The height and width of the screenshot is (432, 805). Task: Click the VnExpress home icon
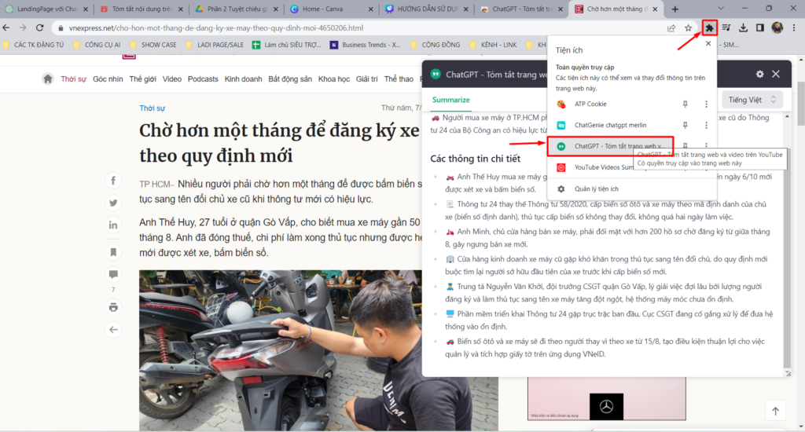coord(48,79)
